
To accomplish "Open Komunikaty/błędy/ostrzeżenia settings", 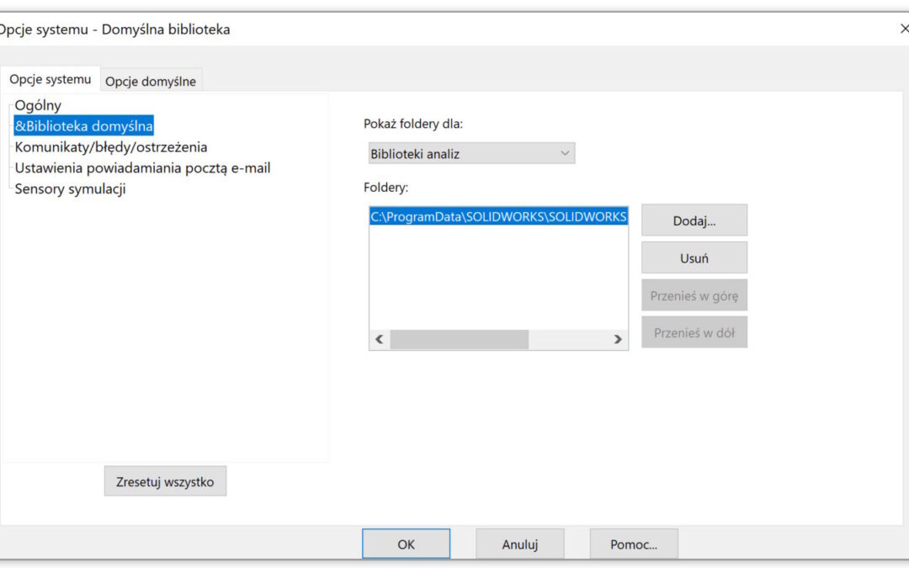I will (x=110, y=147).
